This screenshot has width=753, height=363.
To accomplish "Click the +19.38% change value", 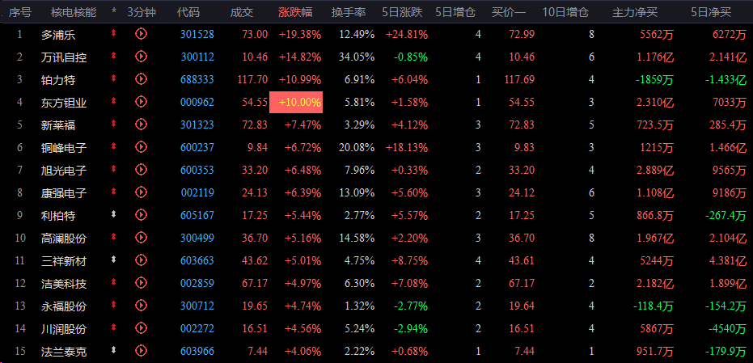I will click(x=299, y=34).
